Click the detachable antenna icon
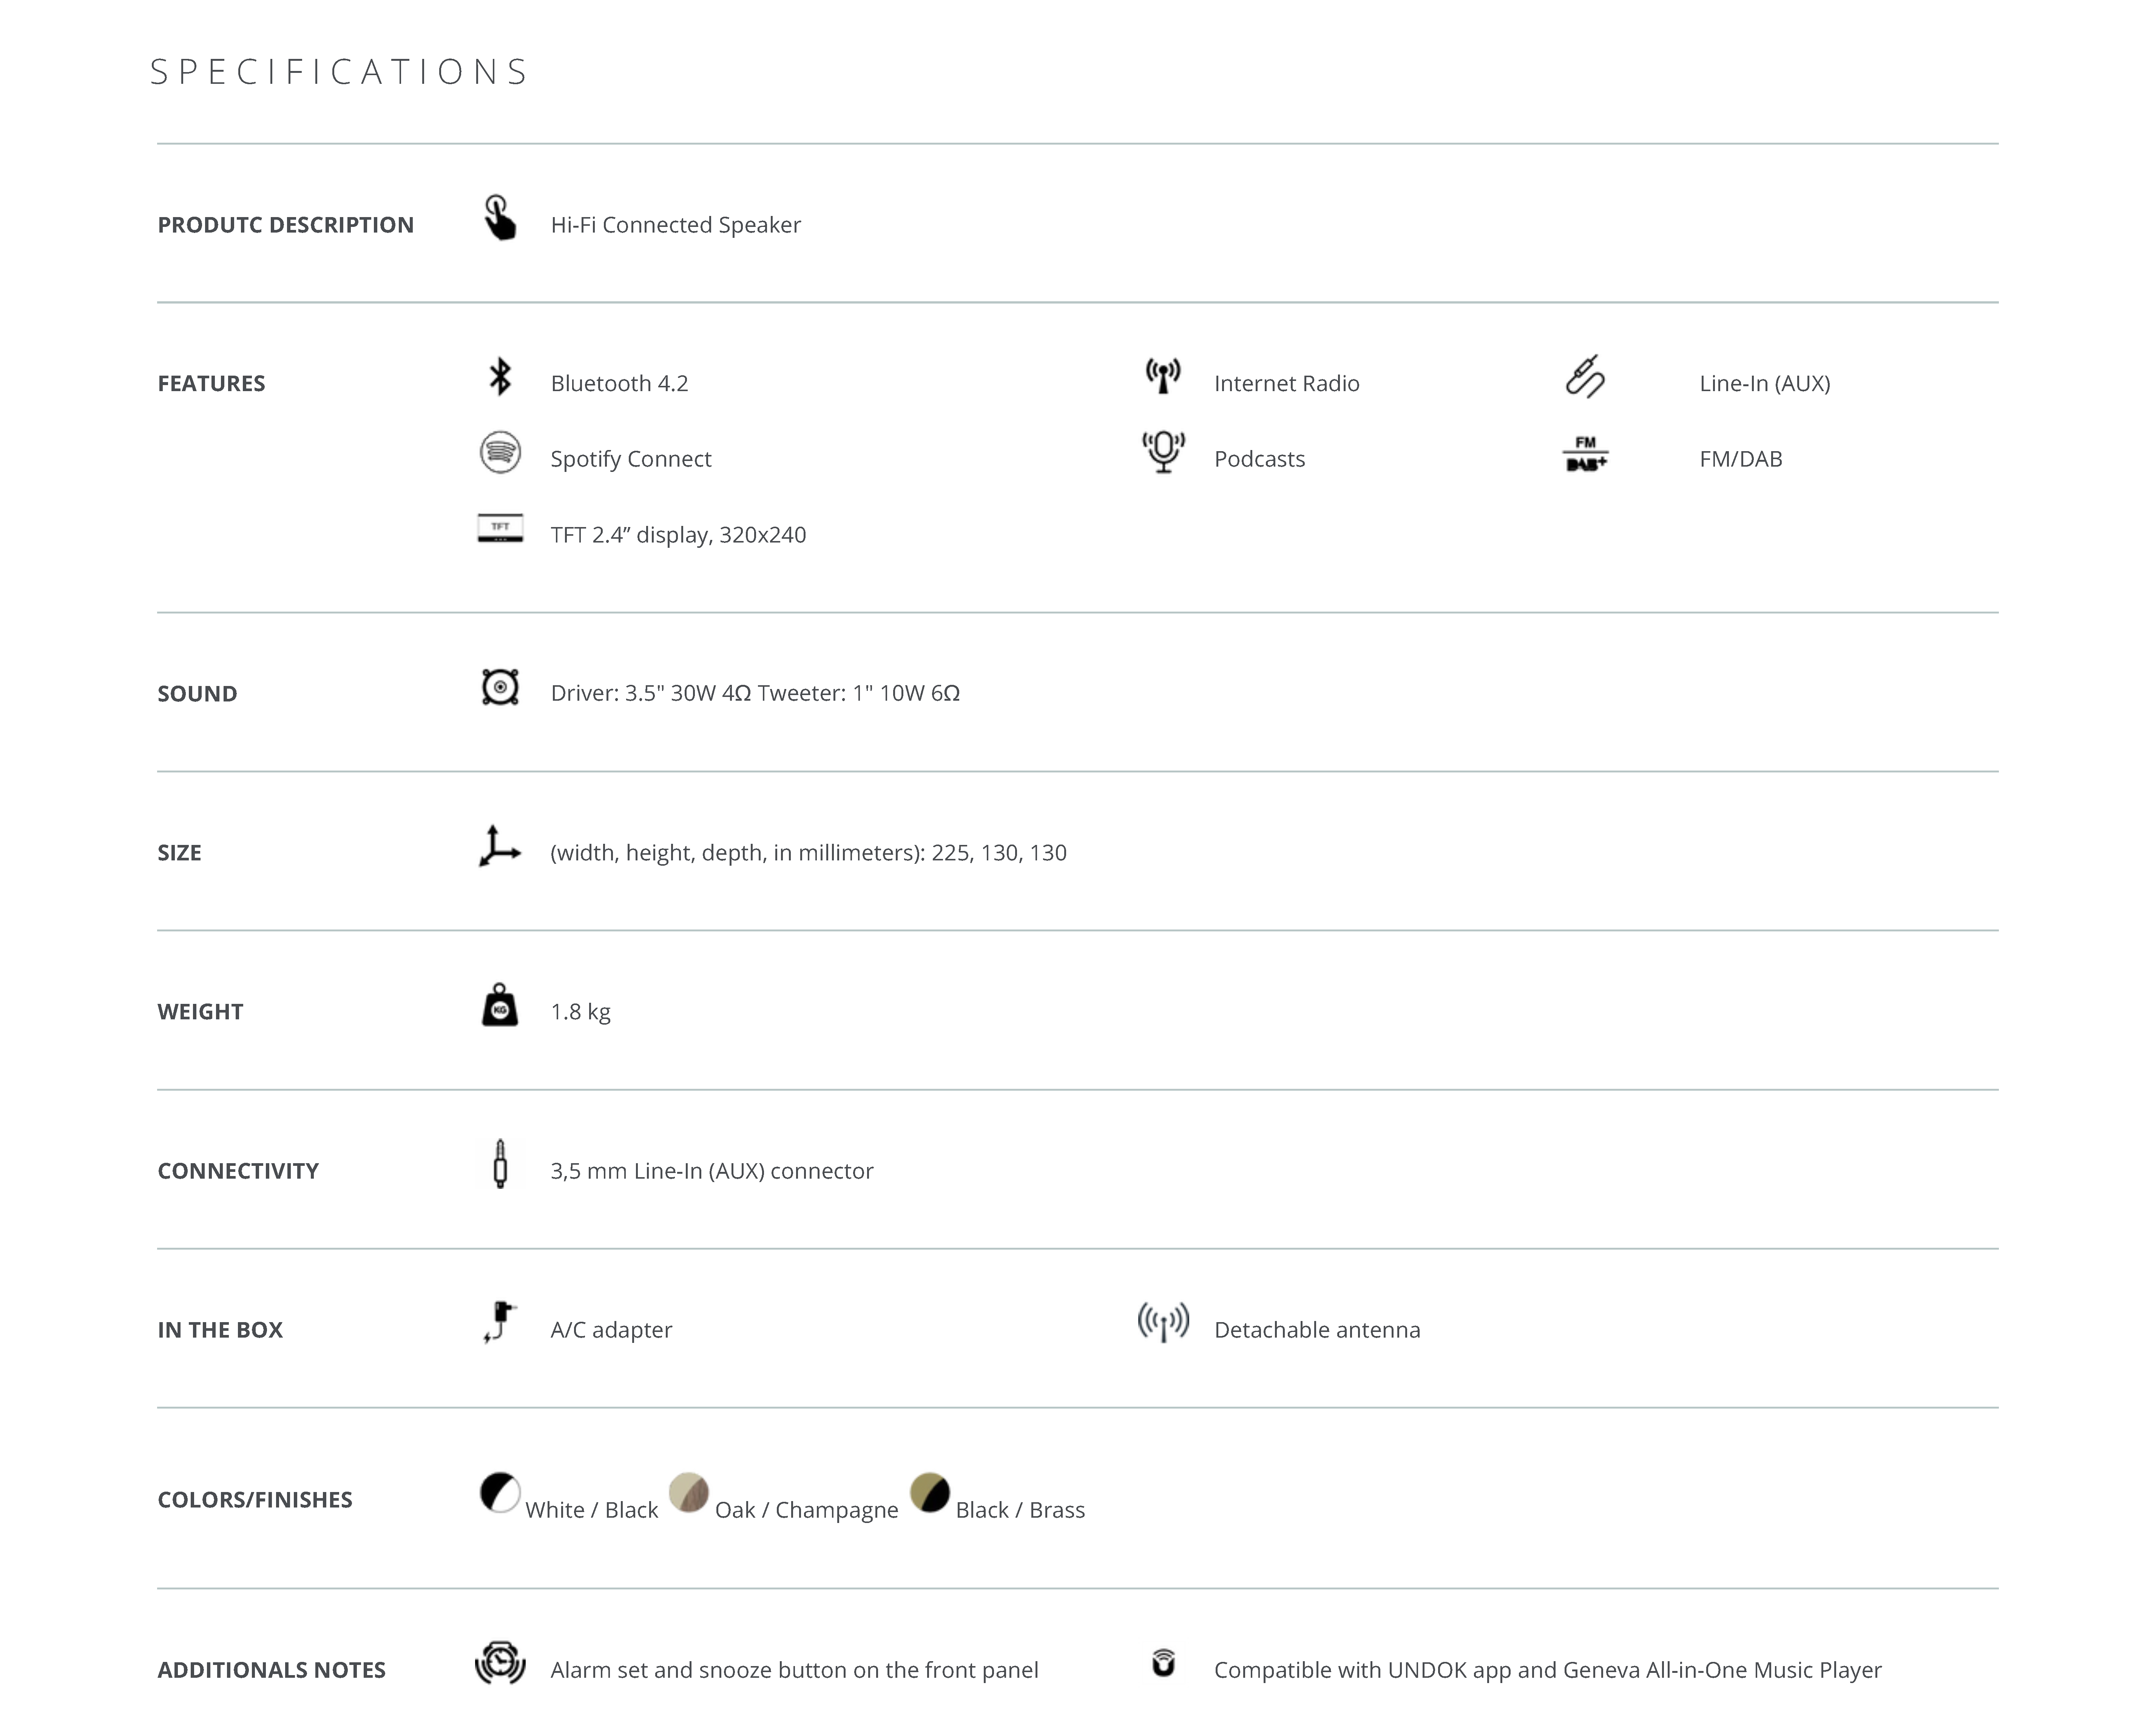The height and width of the screenshot is (1731, 2156). (x=1163, y=1322)
